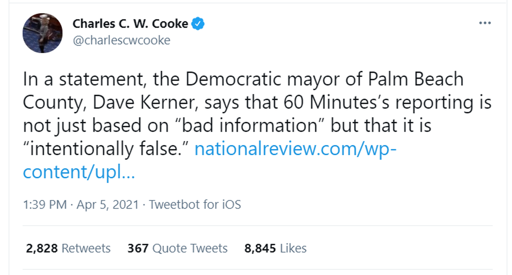
Task: Click the "content/upl…" link continuation
Action: click(x=79, y=172)
